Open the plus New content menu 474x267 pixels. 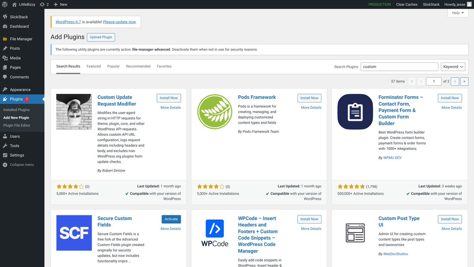(60, 4)
